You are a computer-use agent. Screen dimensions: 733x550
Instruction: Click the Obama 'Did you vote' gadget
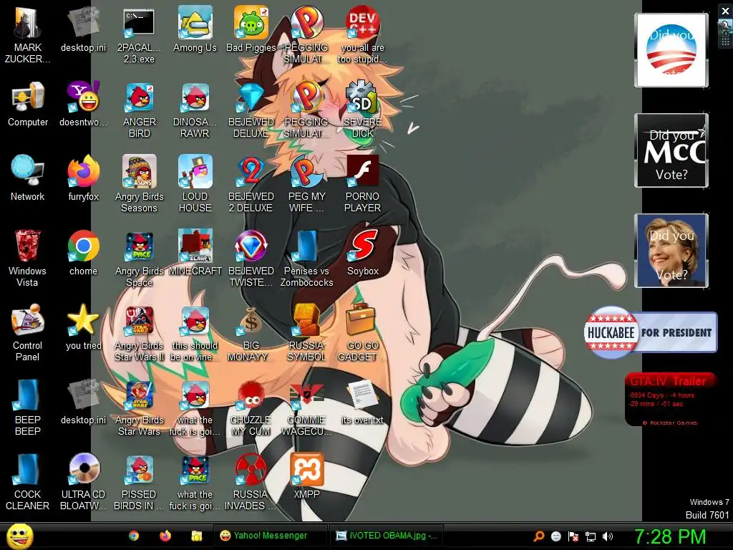pos(671,50)
